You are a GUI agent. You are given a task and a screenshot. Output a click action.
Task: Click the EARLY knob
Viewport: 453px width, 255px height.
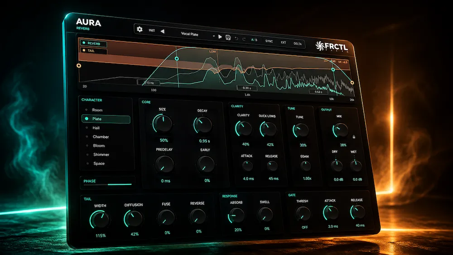pyautogui.click(x=206, y=164)
